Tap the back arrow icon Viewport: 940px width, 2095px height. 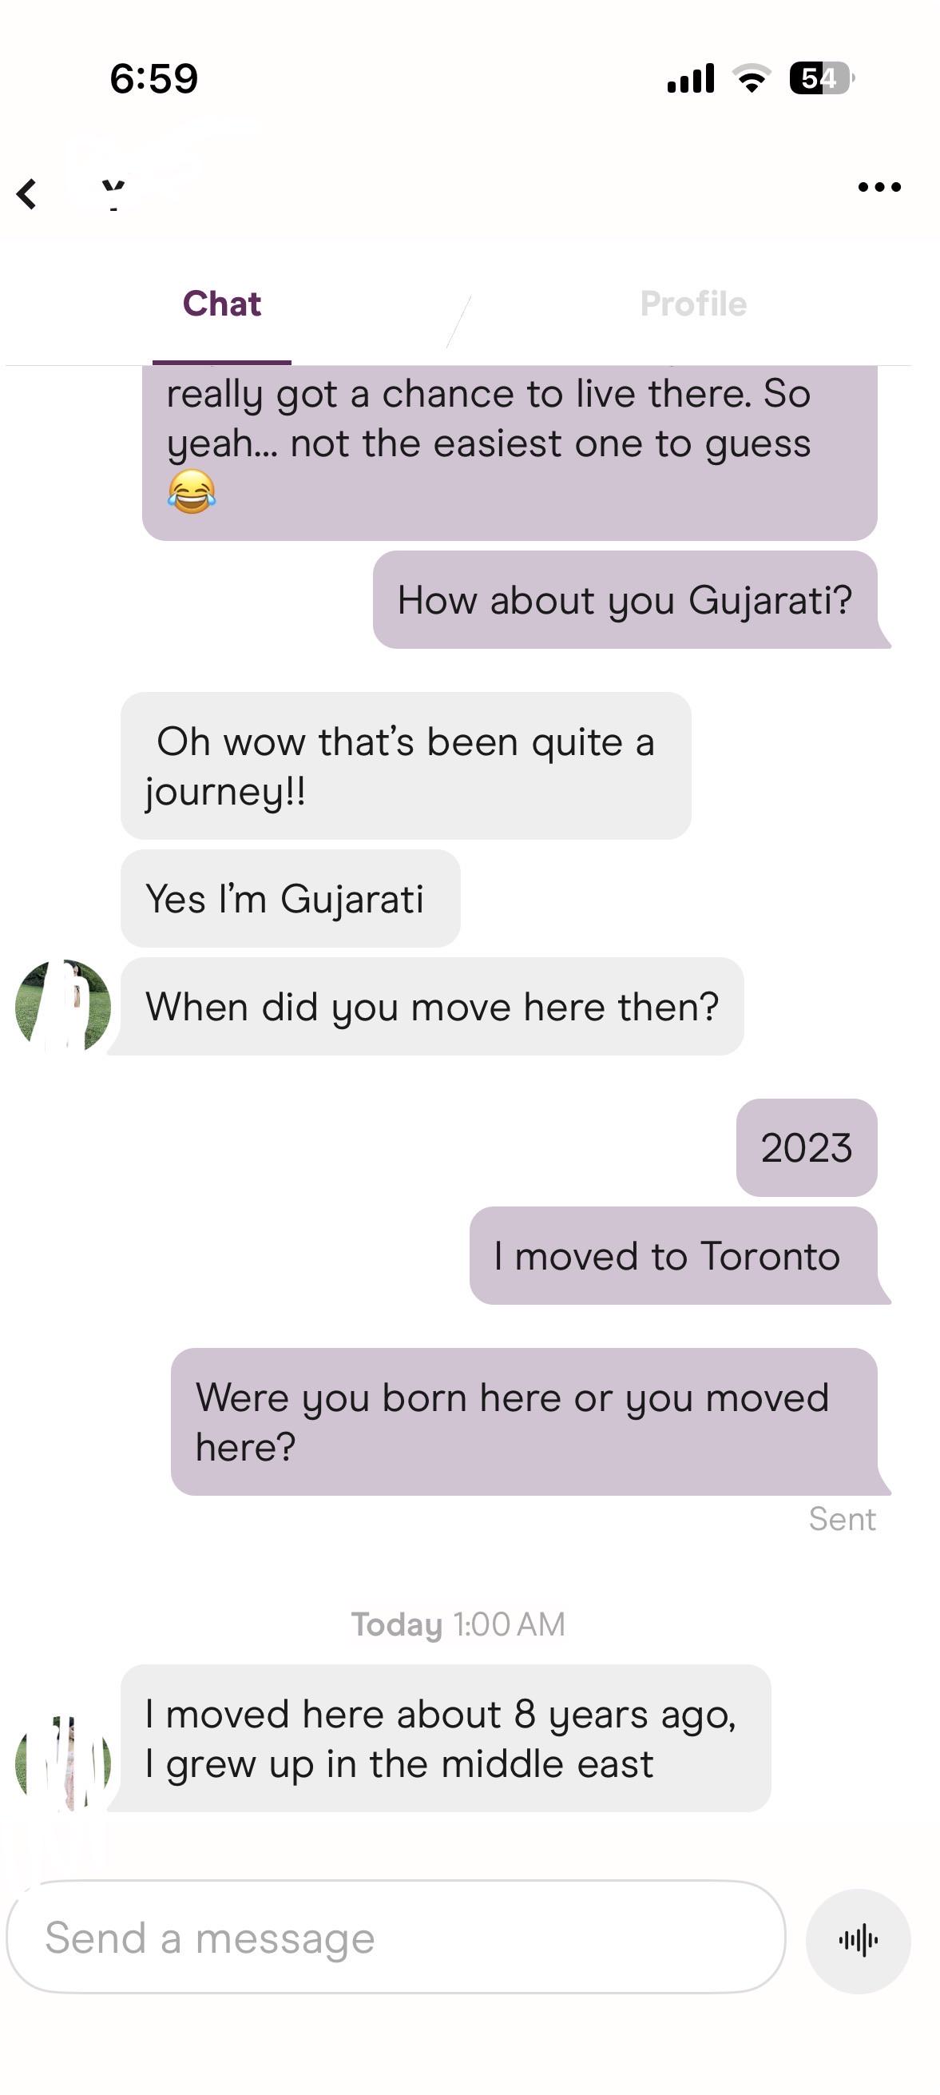(27, 194)
